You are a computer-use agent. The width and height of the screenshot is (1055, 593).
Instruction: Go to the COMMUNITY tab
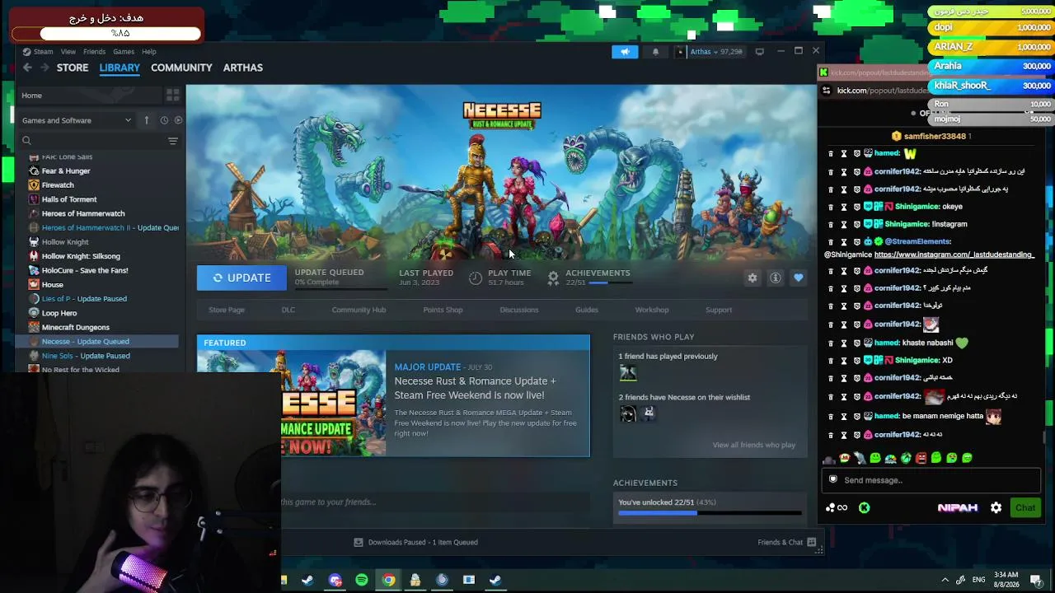pyautogui.click(x=181, y=68)
